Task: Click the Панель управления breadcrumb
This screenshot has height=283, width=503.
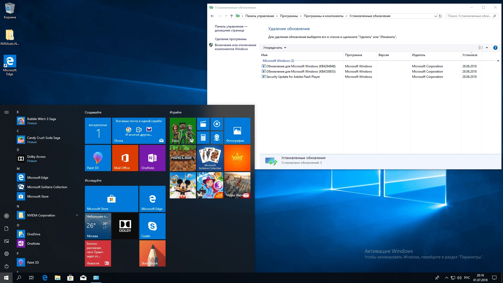Action: [260, 16]
